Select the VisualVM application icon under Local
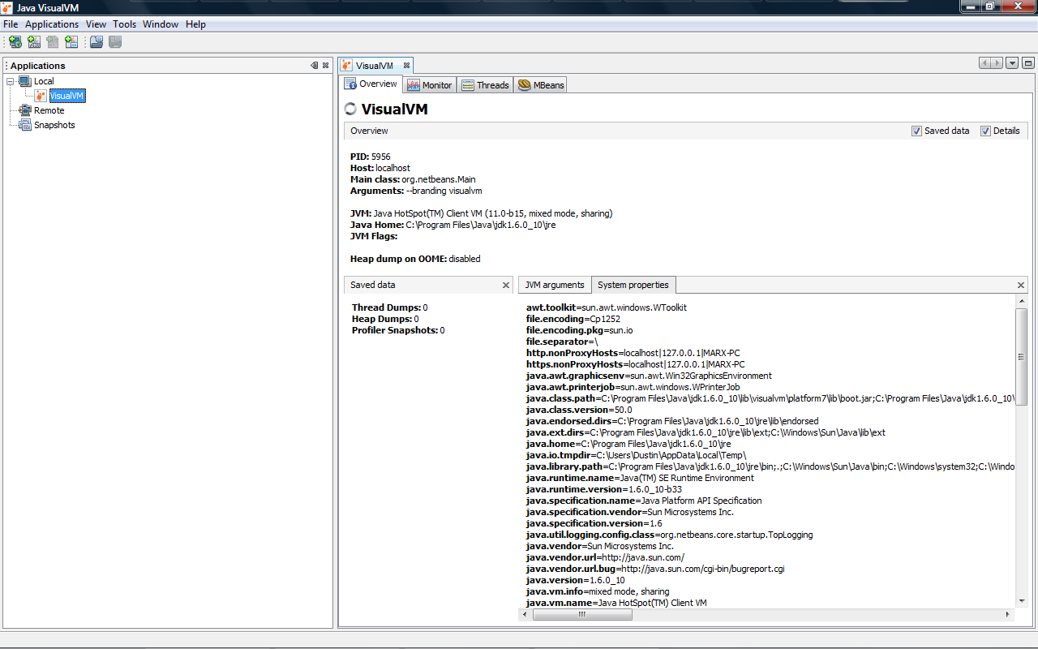 tap(41, 96)
